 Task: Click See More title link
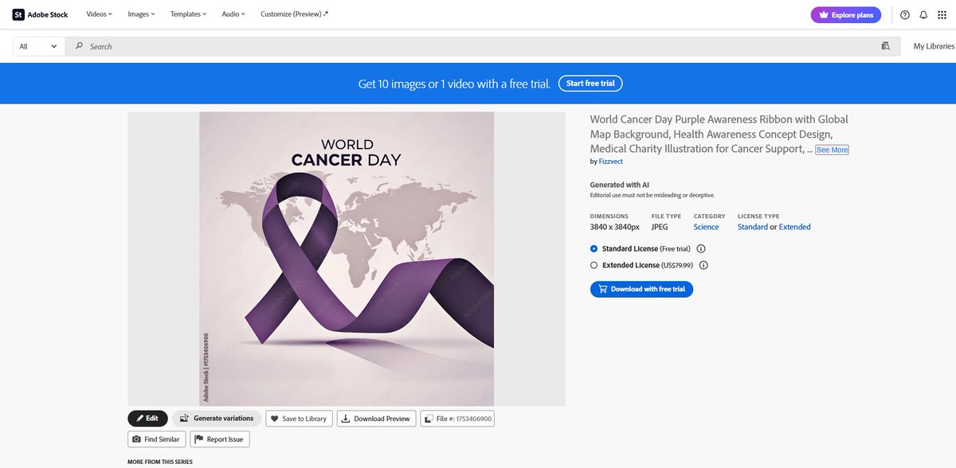[x=832, y=150]
